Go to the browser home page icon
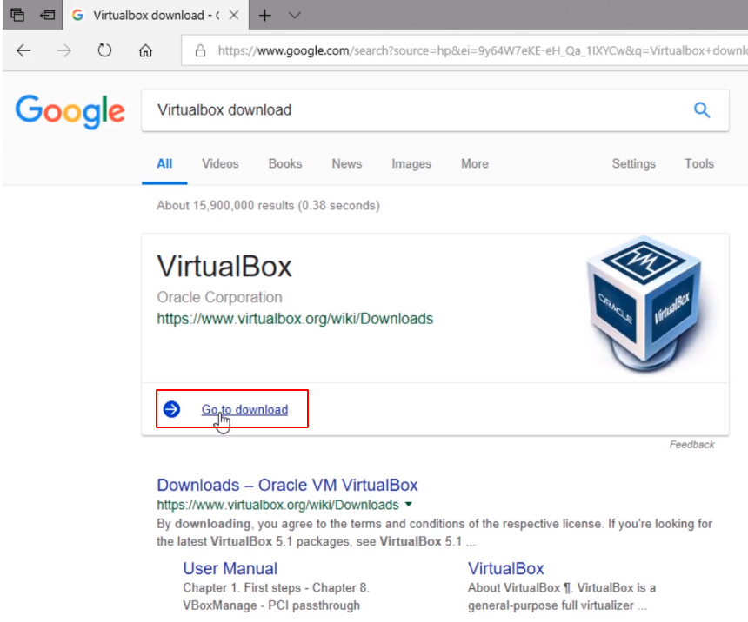This screenshot has height=622, width=748. 146,50
